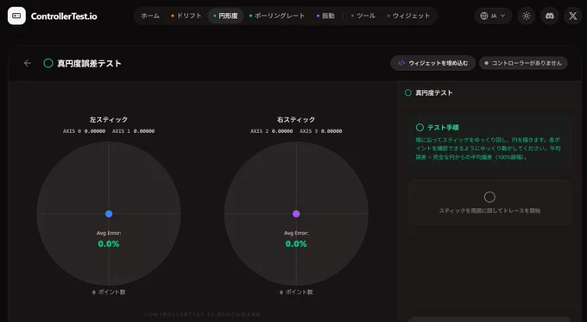This screenshot has height=322, width=587.
Task: Click the left stick 0.0% Avg Error value
Action: point(109,243)
